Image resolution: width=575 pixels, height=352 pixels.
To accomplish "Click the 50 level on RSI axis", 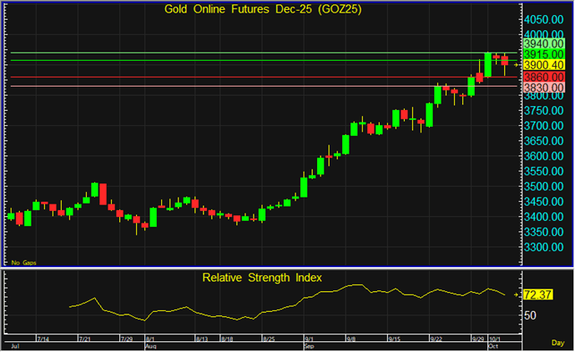I will click(x=531, y=315).
